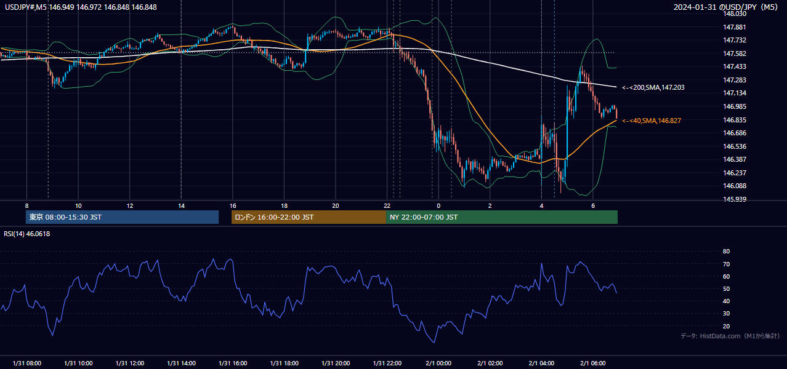Image resolution: width=787 pixels, height=369 pixels.
Task: Click the HistData.com data source text
Action: 730,336
